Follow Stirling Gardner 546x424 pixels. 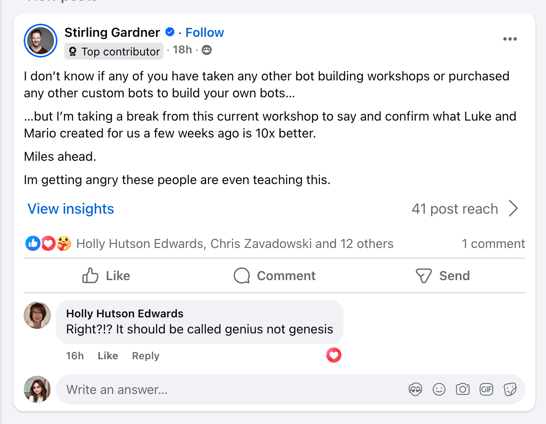click(x=205, y=33)
